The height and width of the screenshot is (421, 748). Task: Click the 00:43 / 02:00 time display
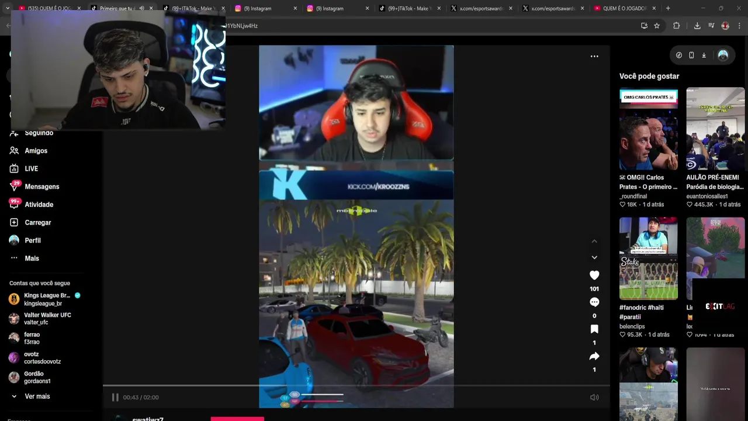pos(140,398)
